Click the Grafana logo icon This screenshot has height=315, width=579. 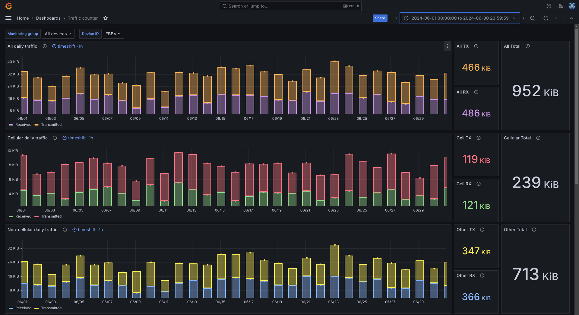[x=8, y=6]
